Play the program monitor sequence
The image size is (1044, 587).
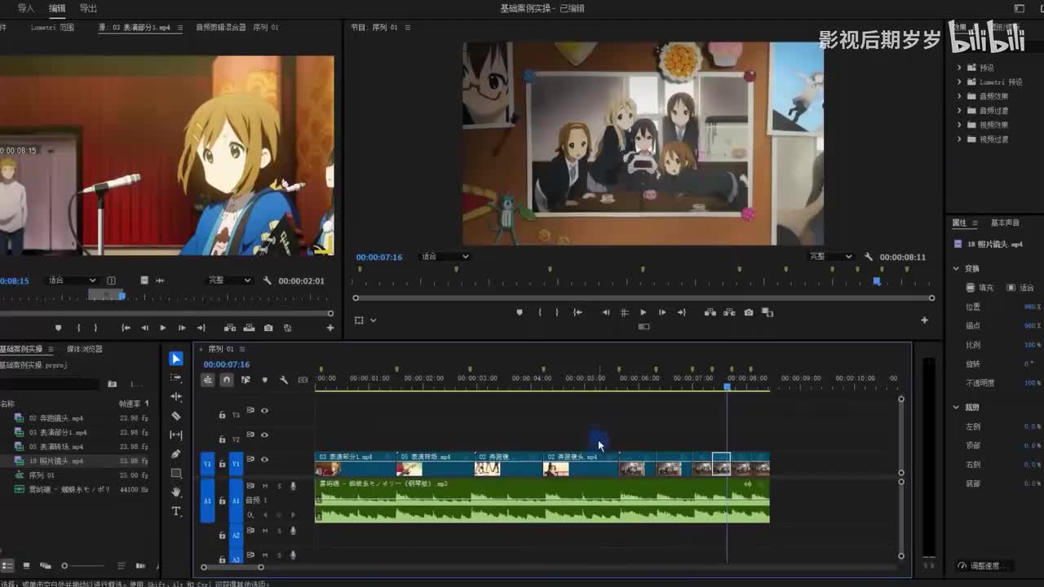(643, 312)
